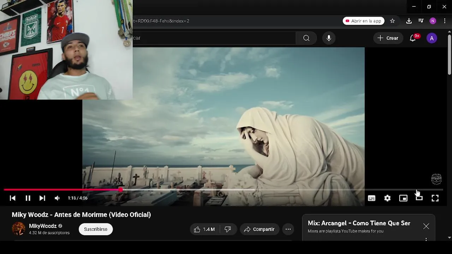Toggle subtitles on the player
Image resolution: width=452 pixels, height=254 pixels.
coord(371,198)
